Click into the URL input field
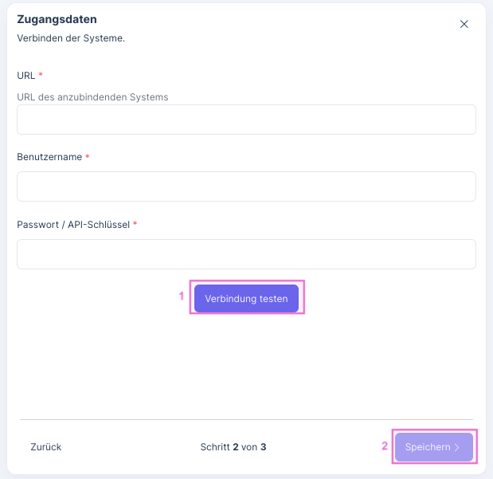This screenshot has width=493, height=479. (x=246, y=120)
